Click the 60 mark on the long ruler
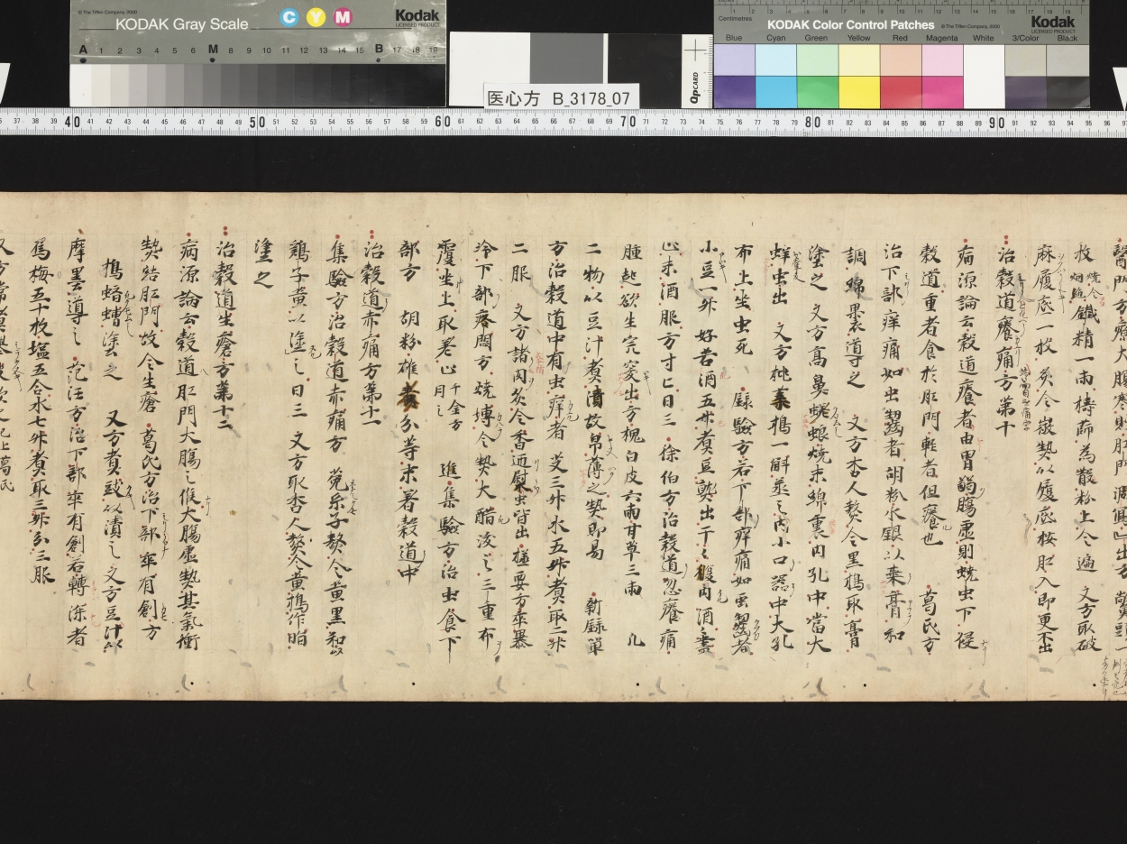 pyautogui.click(x=443, y=122)
